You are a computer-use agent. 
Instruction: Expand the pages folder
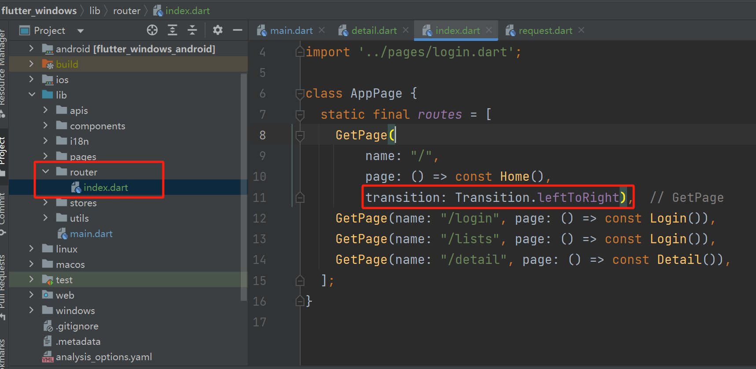45,156
